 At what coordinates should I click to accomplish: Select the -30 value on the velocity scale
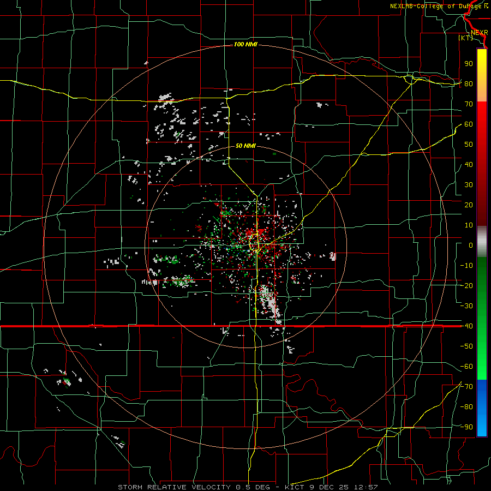click(466, 306)
